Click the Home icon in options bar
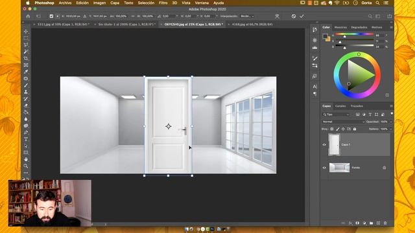The image size is (415, 233). 28,16
